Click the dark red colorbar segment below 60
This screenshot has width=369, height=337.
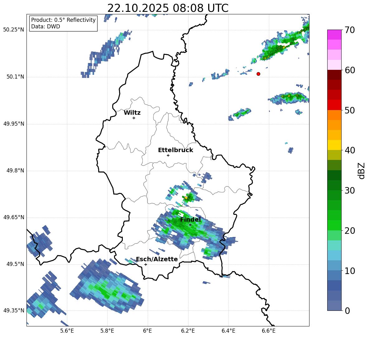click(x=334, y=75)
